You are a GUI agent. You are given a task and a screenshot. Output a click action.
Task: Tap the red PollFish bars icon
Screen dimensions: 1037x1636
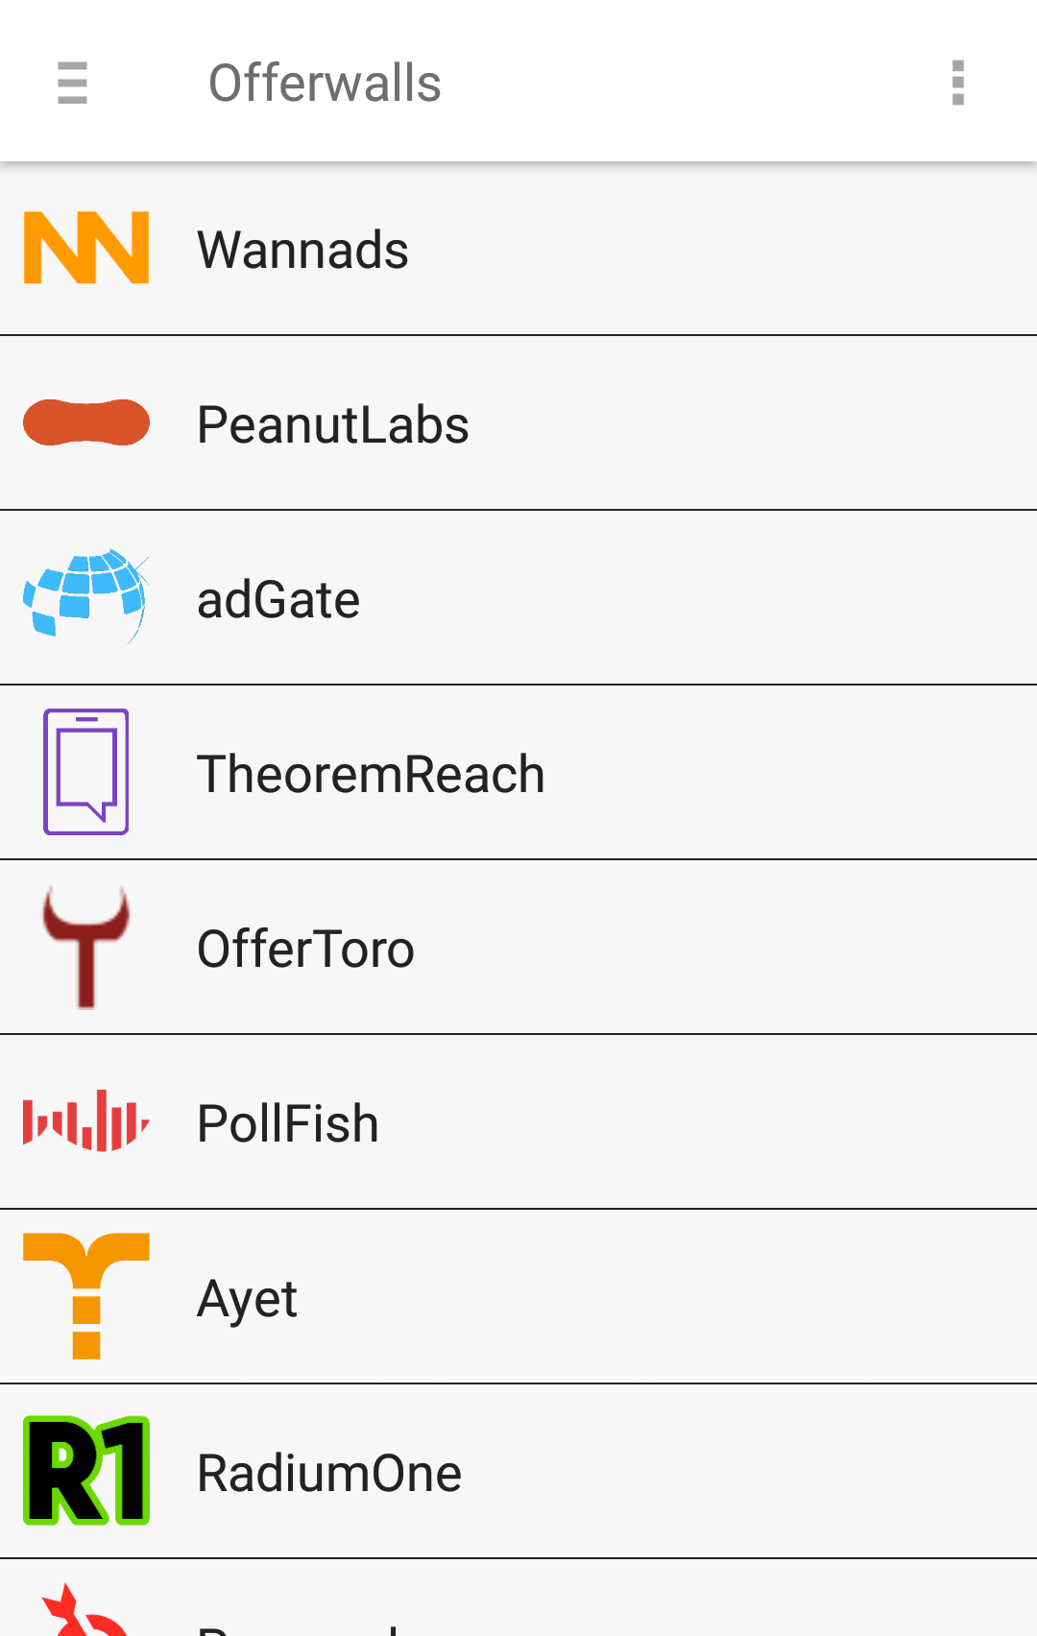point(86,1120)
